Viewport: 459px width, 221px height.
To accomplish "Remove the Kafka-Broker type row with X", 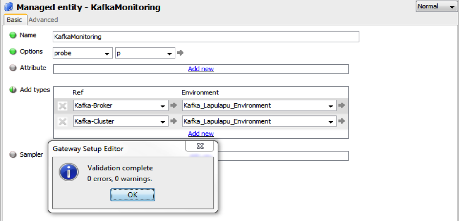I will pyautogui.click(x=63, y=106).
